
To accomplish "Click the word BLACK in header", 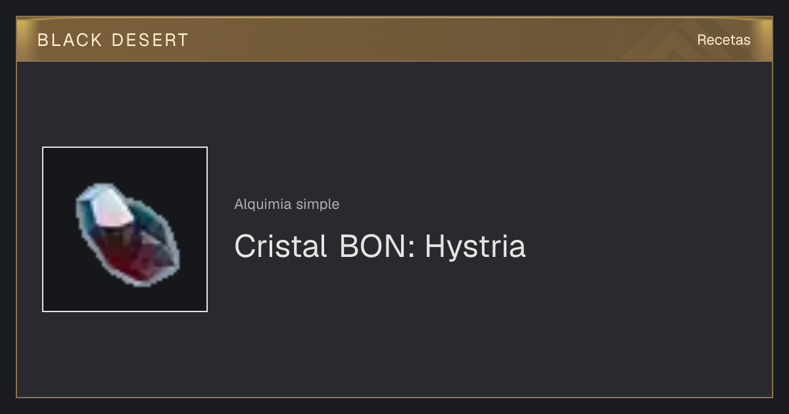I will [70, 40].
